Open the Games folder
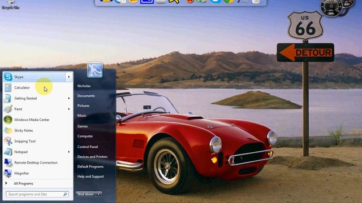 click(x=83, y=126)
